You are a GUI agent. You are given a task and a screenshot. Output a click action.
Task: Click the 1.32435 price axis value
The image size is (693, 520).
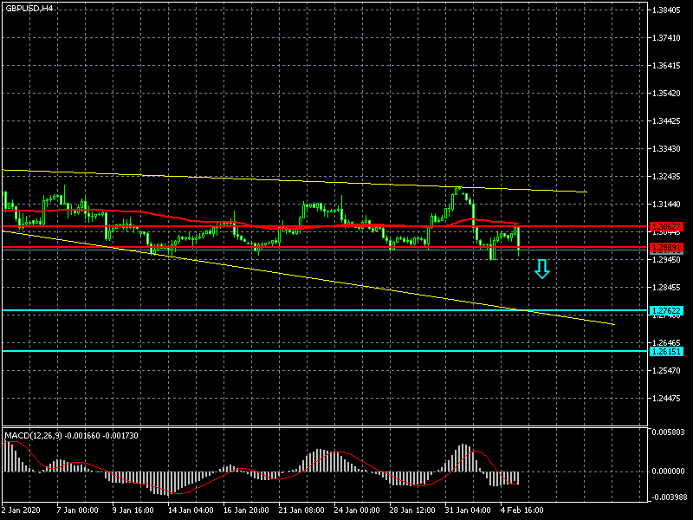[x=668, y=177]
